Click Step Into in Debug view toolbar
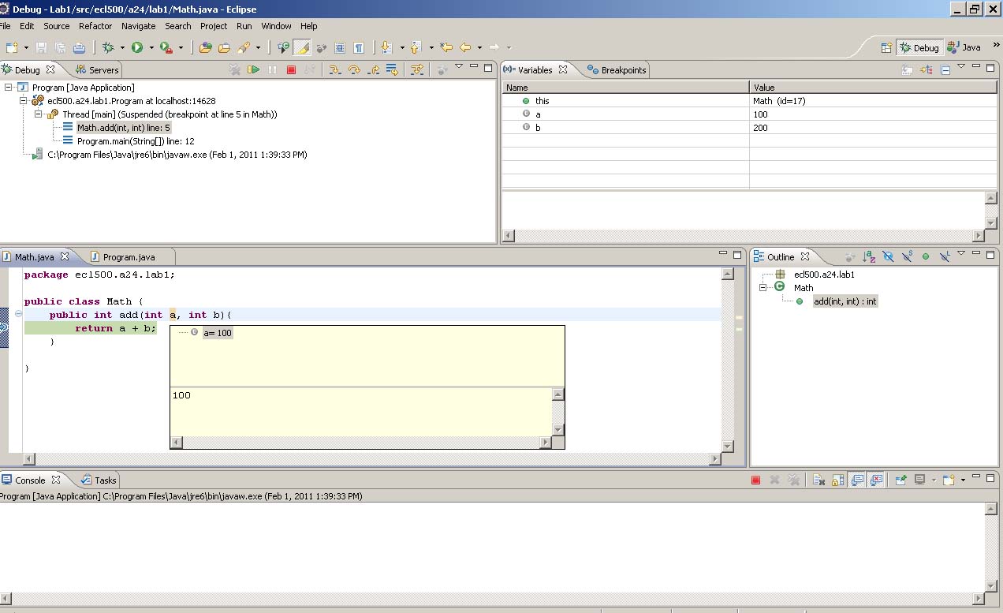Screen dimensions: 1003x613 (335, 69)
